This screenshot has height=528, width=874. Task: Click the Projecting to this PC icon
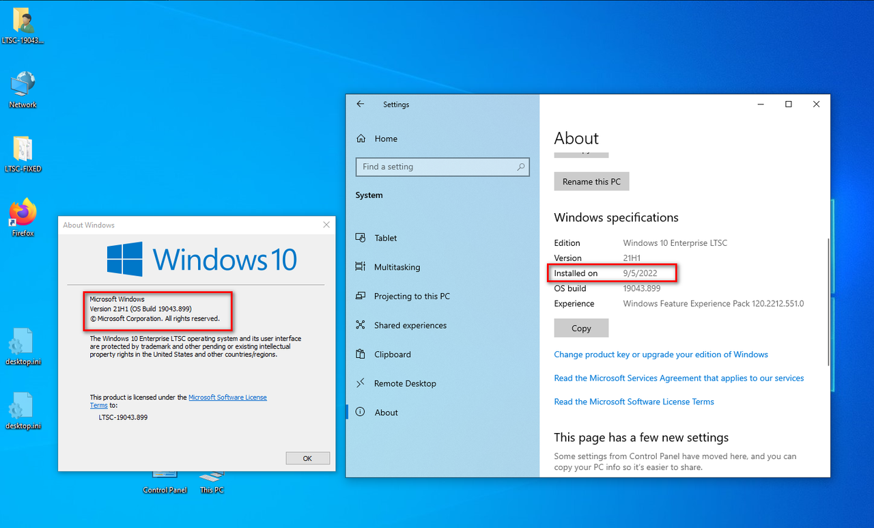click(x=361, y=296)
